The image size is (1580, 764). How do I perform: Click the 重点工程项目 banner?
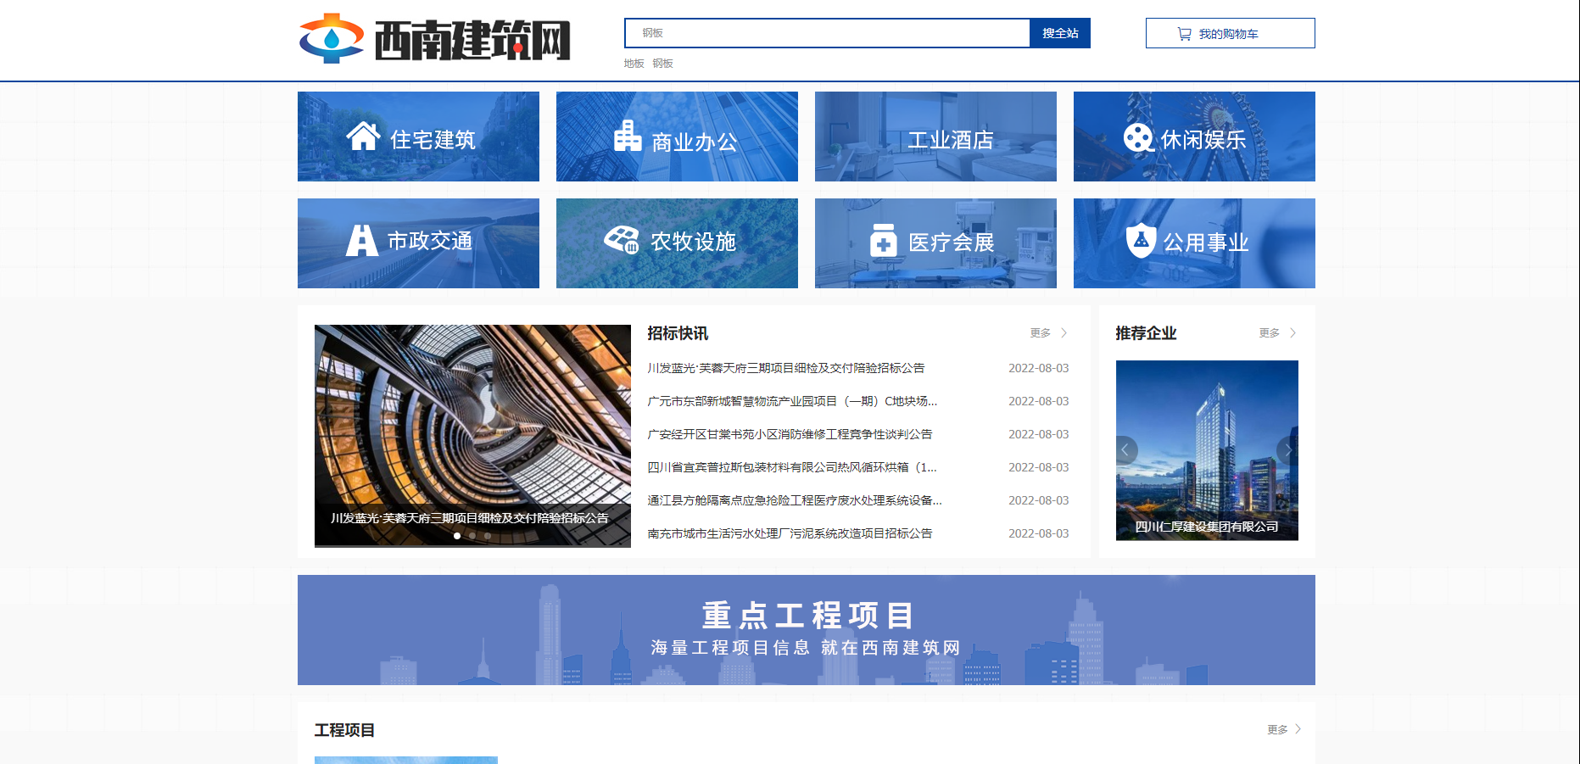point(807,630)
